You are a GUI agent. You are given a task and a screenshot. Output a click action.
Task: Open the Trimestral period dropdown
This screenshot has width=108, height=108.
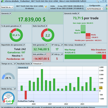pyautogui.click(x=38, y=64)
